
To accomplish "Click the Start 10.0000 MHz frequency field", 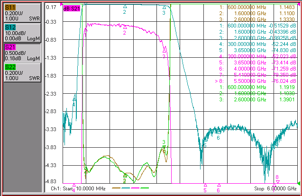I will pos(78,188).
